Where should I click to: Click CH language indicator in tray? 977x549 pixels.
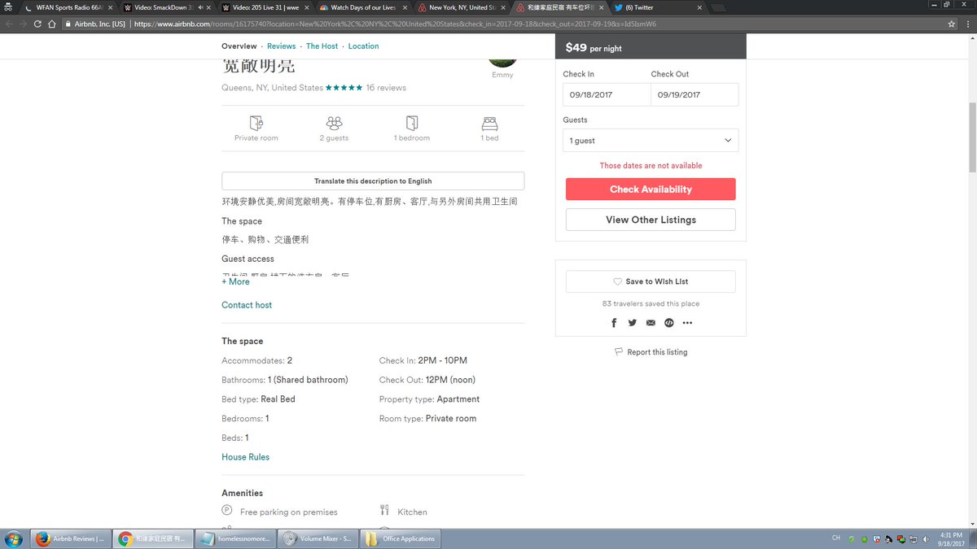pyautogui.click(x=835, y=538)
